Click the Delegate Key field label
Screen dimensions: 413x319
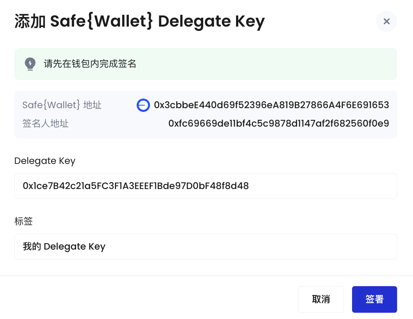click(45, 161)
